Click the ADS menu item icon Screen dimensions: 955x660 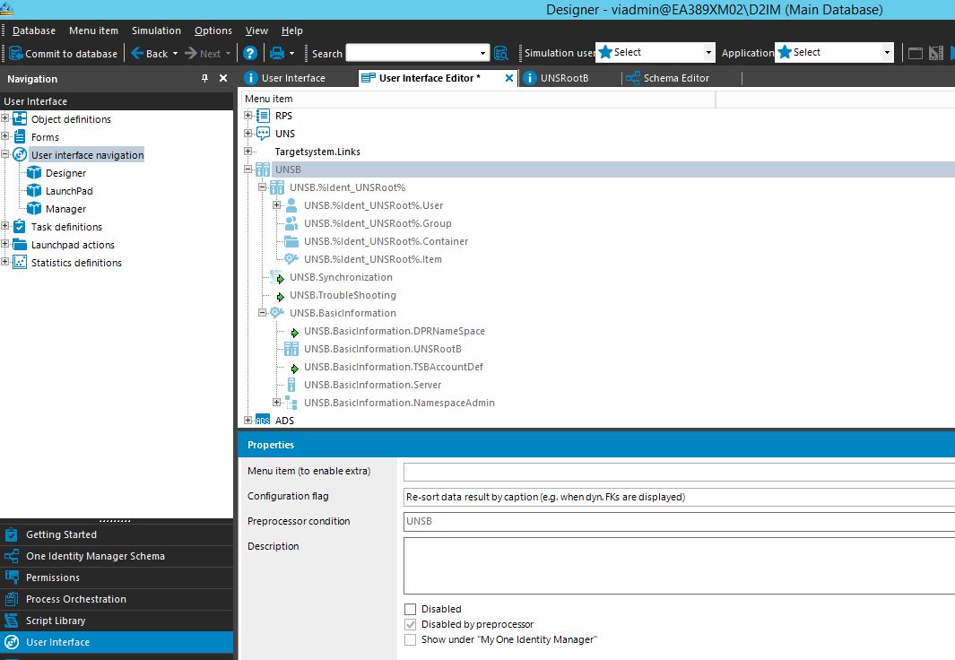263,420
